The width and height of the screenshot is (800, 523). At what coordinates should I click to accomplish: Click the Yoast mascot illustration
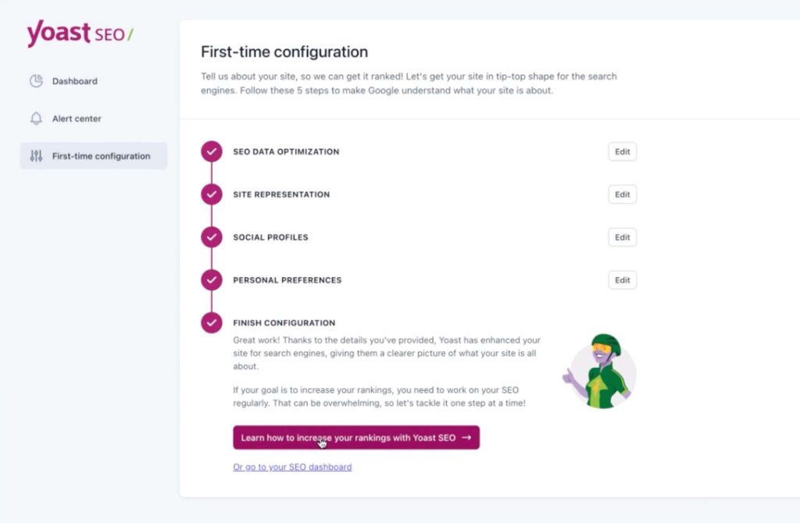600,371
